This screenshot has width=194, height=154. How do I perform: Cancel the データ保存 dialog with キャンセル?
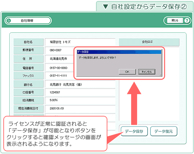[147, 72]
